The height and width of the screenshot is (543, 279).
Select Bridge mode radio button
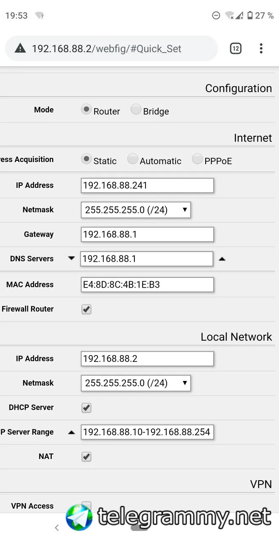(136, 109)
